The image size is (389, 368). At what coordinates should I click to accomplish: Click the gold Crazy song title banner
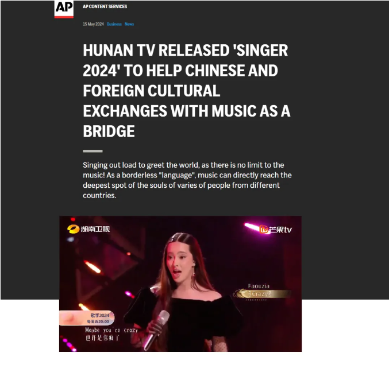pos(262,294)
